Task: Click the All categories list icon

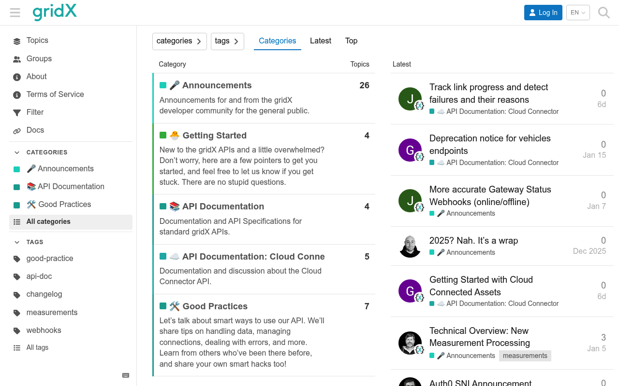Action: click(x=17, y=222)
